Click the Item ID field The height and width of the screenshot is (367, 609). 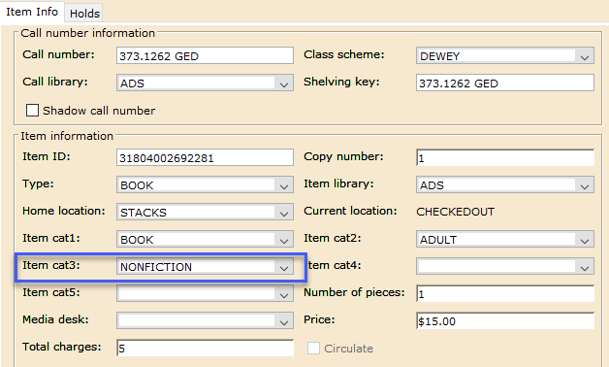(205, 158)
